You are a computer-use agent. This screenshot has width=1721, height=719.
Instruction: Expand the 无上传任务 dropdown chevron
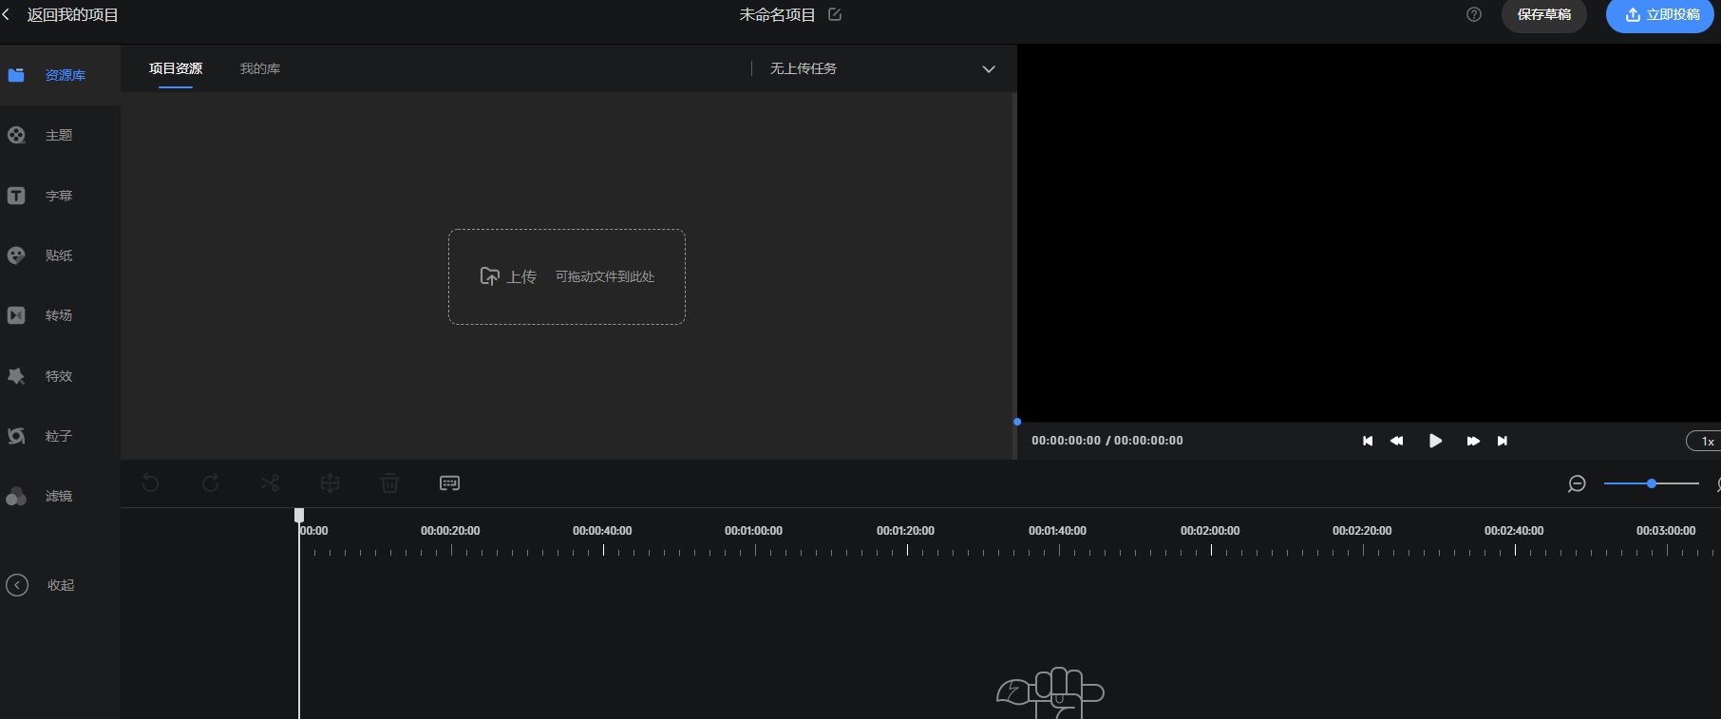(x=989, y=69)
